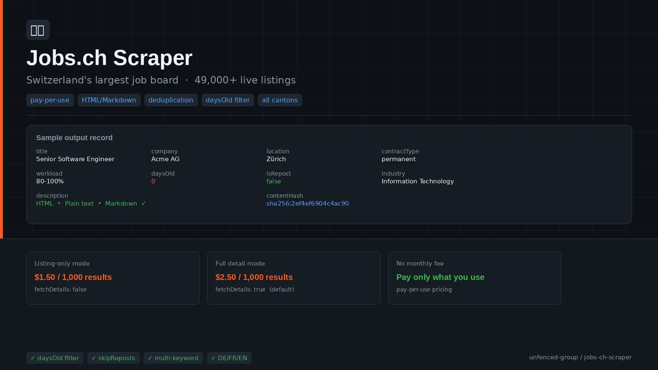
Task: Click the contentHash sha256 value
Action: (x=308, y=203)
